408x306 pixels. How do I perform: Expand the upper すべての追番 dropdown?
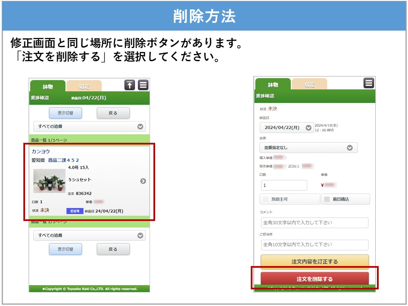click(x=89, y=126)
